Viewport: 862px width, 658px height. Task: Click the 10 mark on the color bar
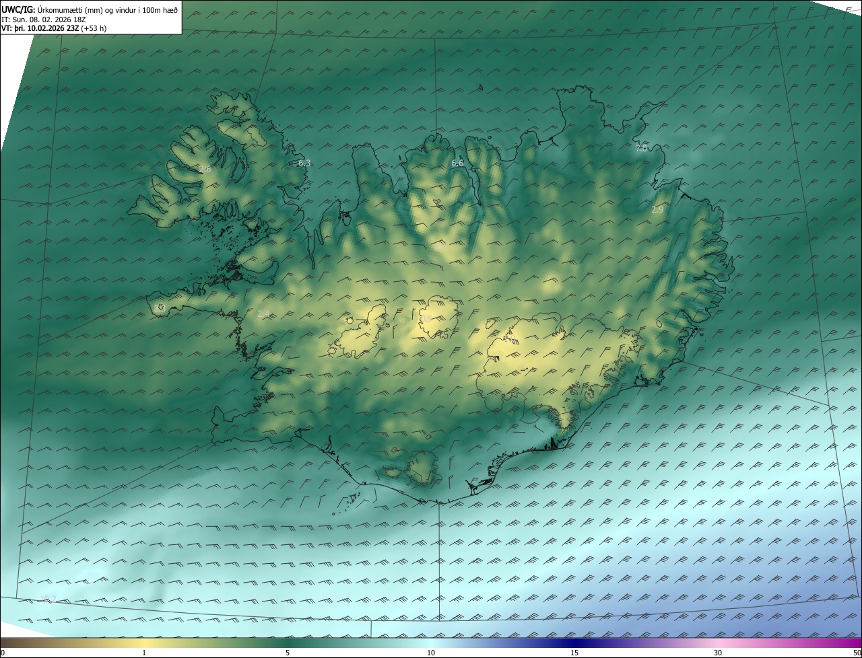[431, 653]
